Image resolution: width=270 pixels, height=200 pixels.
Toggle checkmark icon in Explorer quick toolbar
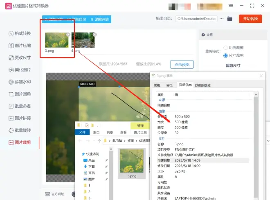(87, 125)
